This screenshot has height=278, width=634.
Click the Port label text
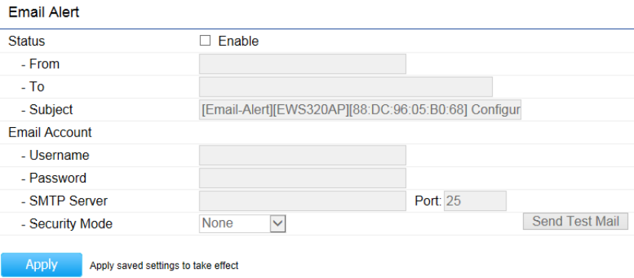coord(428,200)
